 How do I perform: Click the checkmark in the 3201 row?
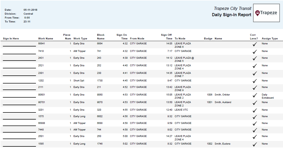pos(255,111)
